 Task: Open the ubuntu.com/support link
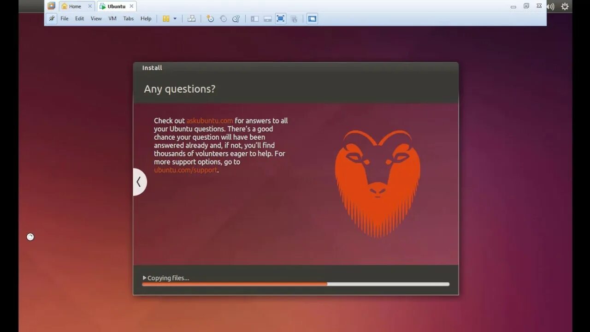(185, 170)
